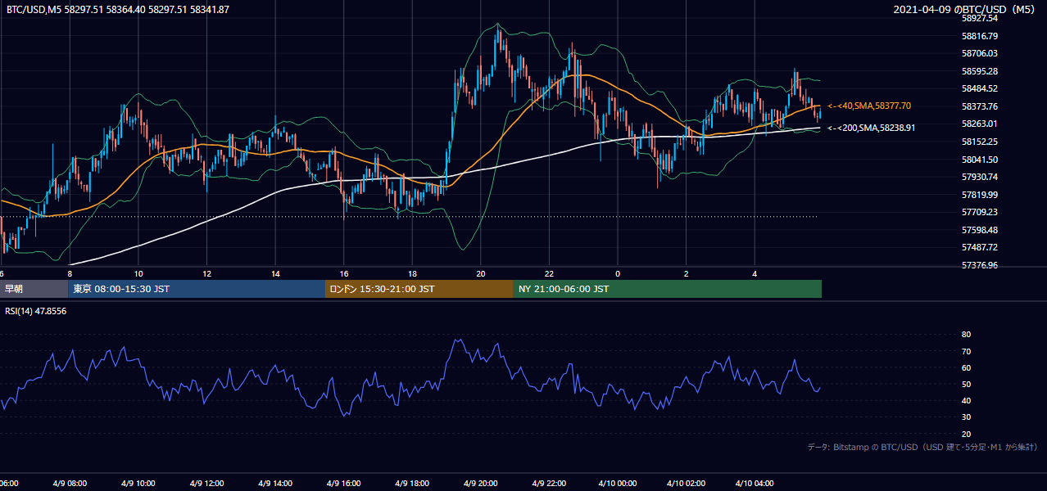This screenshot has width=1047, height=491.
Task: Click the 58927.54 price axis label
Action: [979, 18]
